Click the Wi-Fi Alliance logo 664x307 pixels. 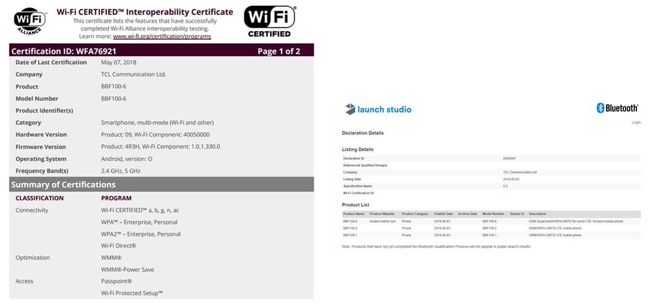tap(30, 21)
